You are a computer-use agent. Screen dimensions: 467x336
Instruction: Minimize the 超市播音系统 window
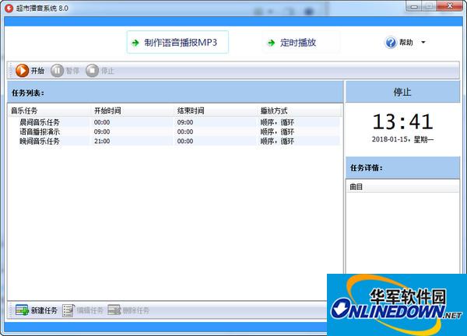[414, 6]
